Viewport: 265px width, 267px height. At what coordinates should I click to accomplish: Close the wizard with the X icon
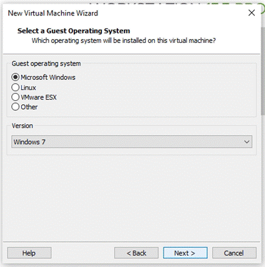tap(251, 13)
